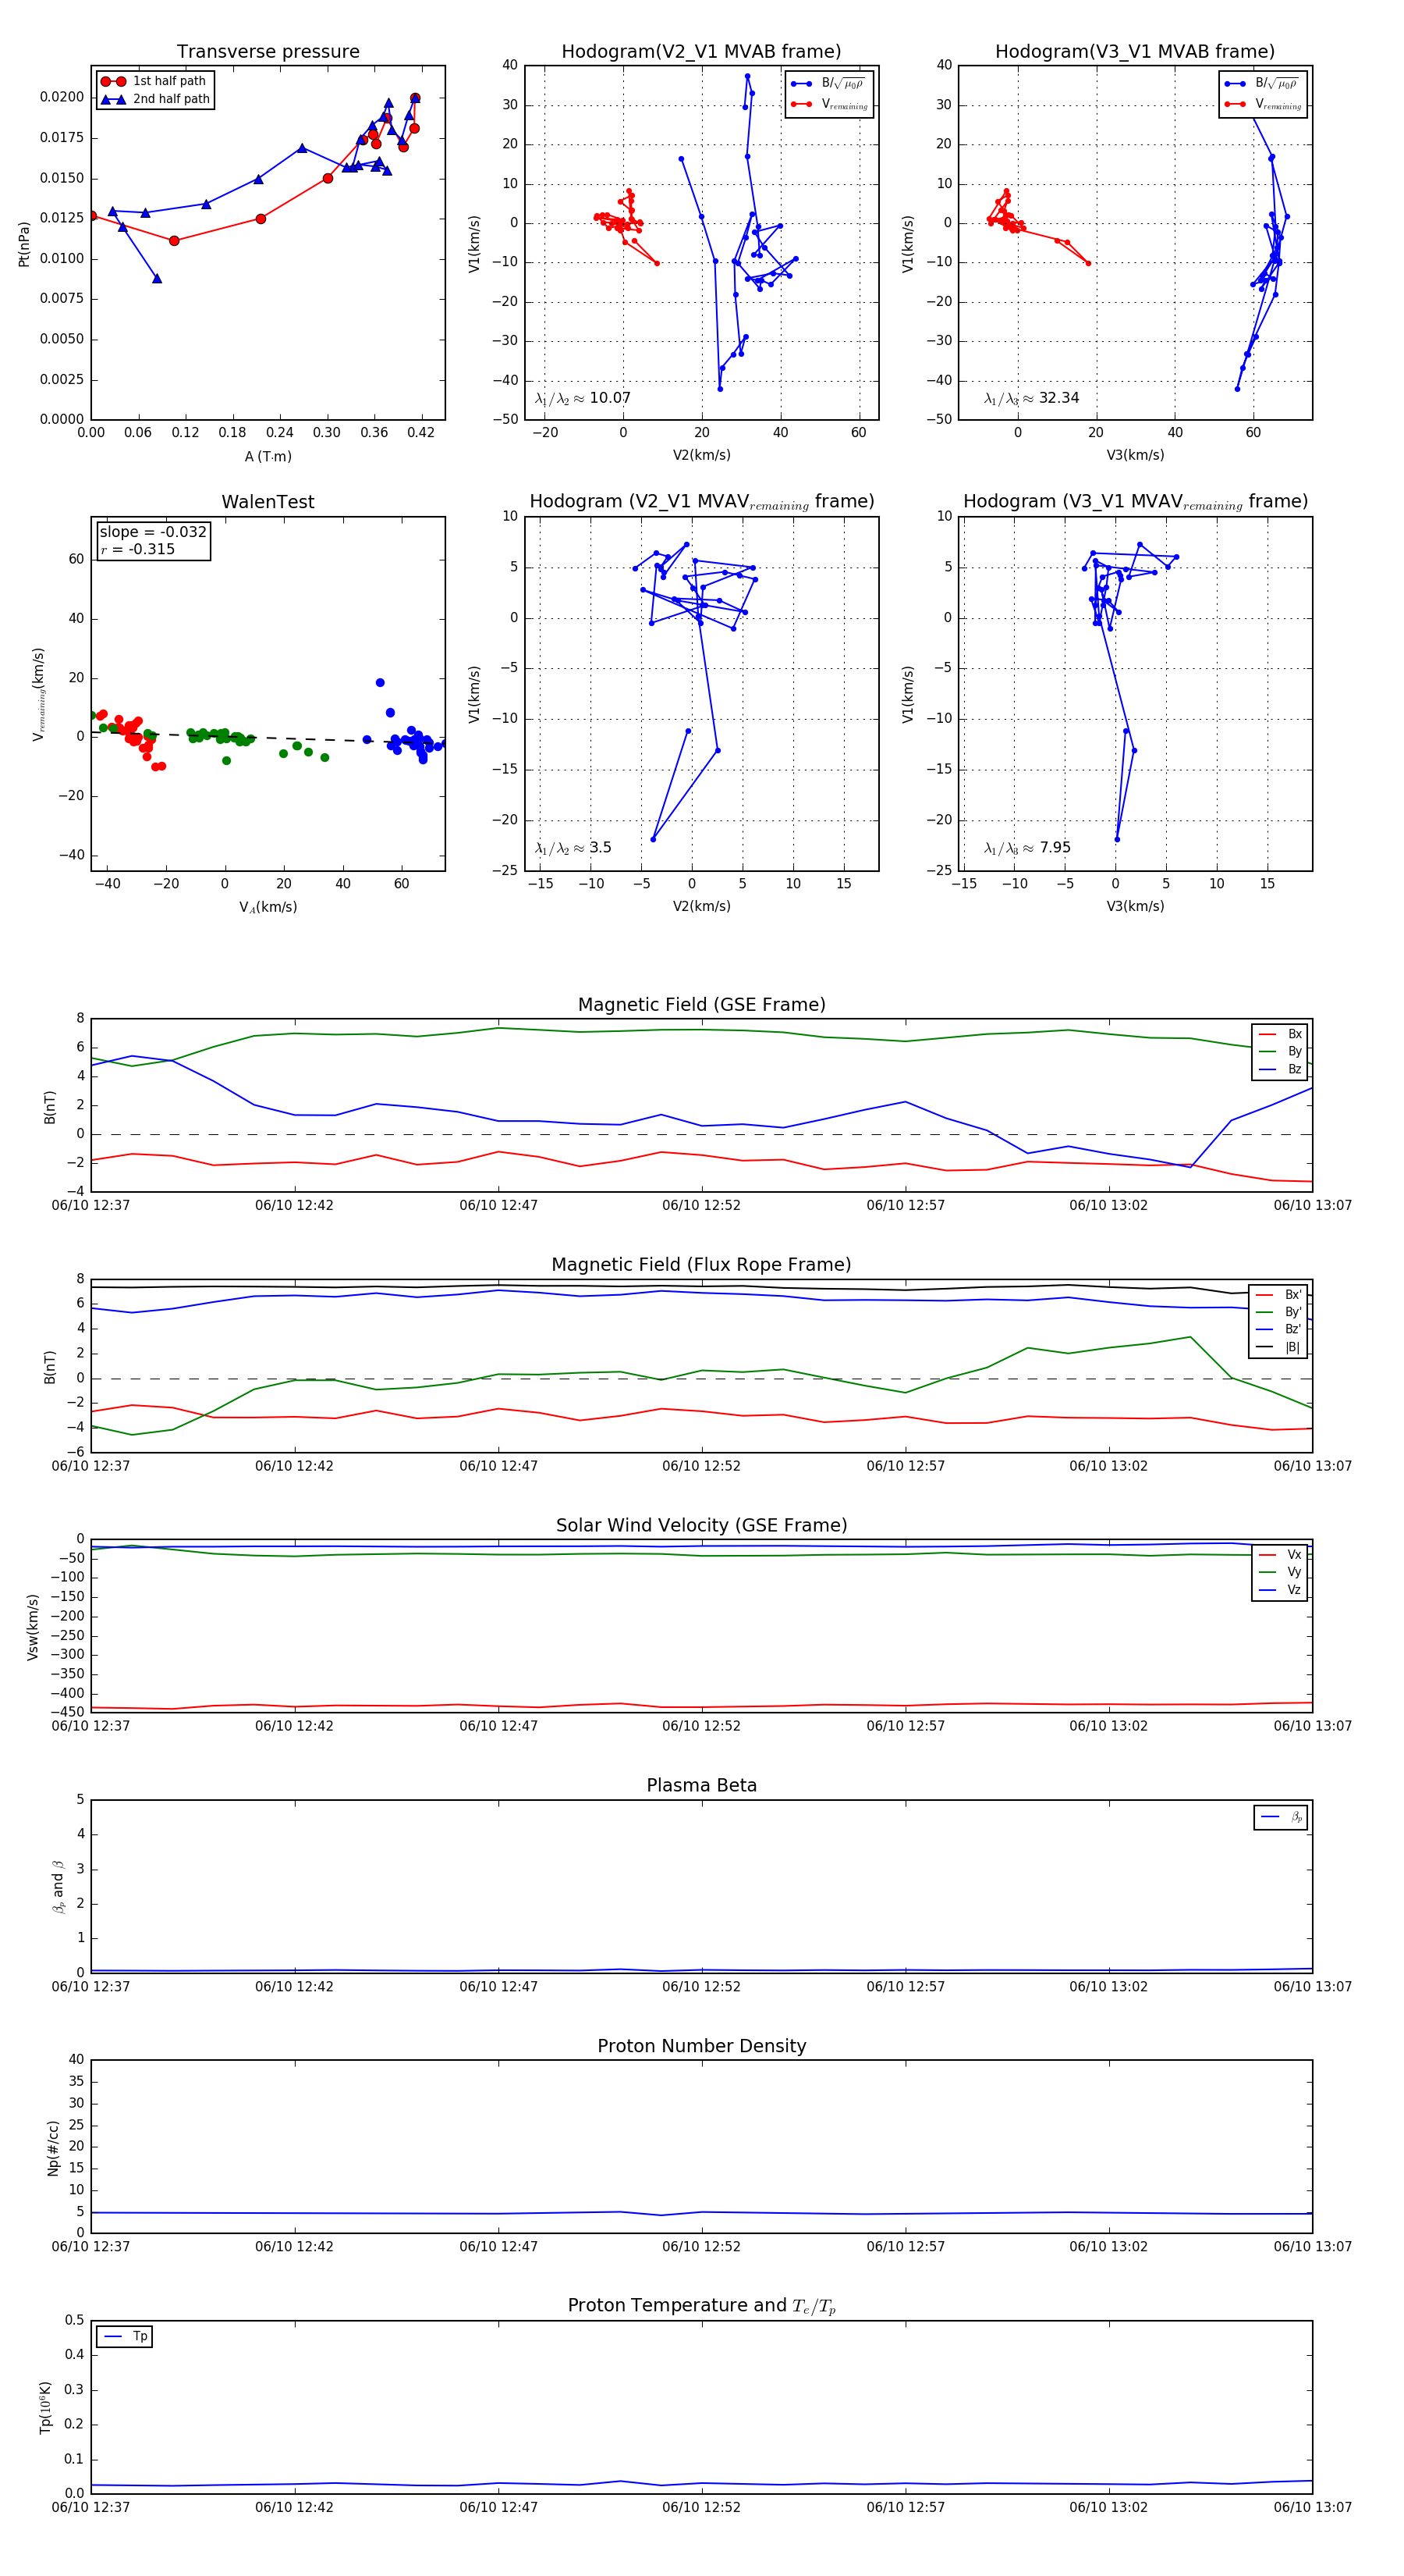Select the '|B|' legend entry
Viewport: 1404px width, 2576px height.
point(1279,1347)
